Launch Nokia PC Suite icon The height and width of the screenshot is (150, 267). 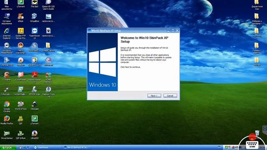point(35,62)
